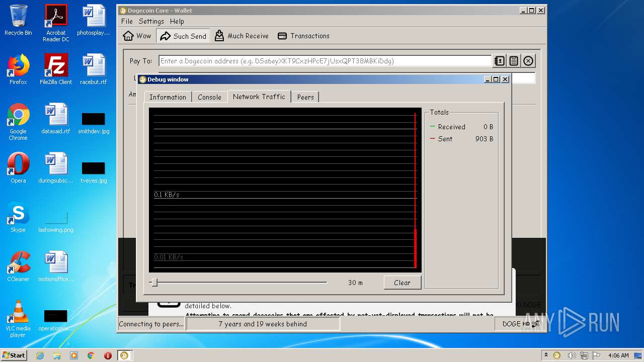Launch Google Chrome desktop shortcut
Image resolution: width=644 pixels, height=362 pixels.
tap(18, 122)
